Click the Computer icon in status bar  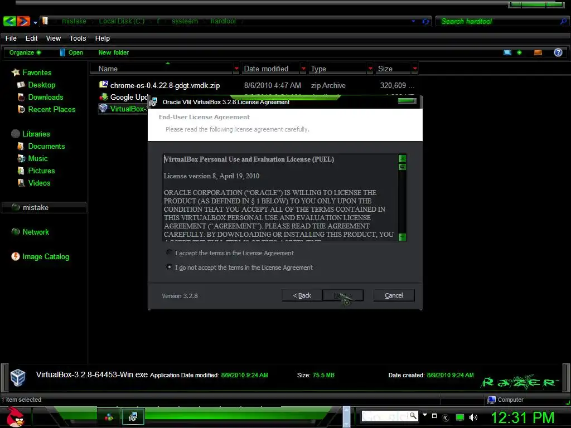491,400
